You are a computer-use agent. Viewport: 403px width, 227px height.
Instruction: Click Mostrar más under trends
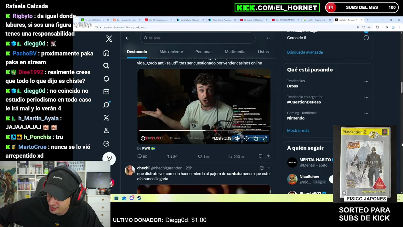point(298,131)
